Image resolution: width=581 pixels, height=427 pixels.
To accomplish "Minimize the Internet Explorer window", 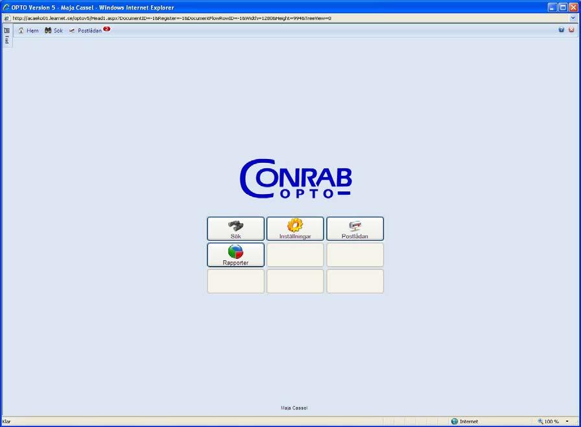I will coord(552,7).
